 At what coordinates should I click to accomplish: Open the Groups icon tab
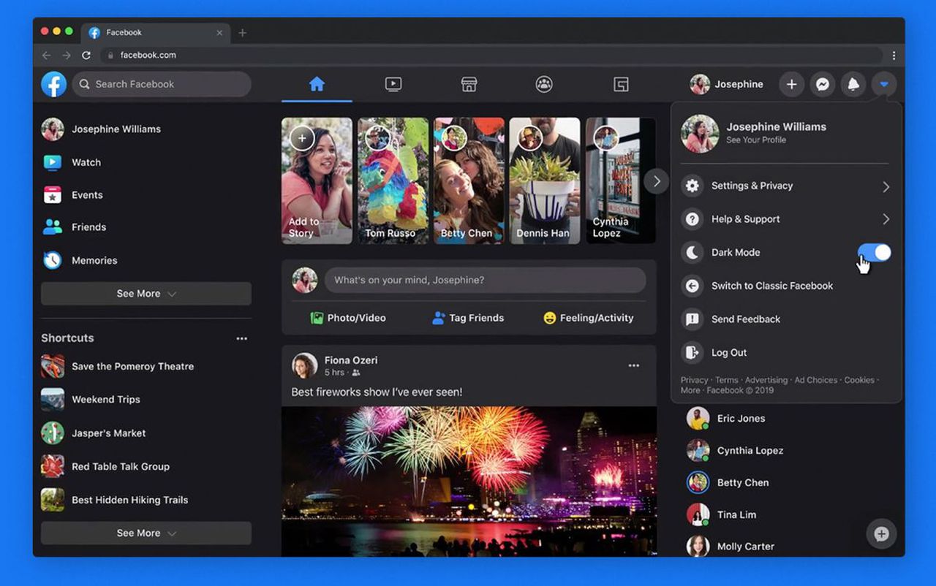(544, 85)
